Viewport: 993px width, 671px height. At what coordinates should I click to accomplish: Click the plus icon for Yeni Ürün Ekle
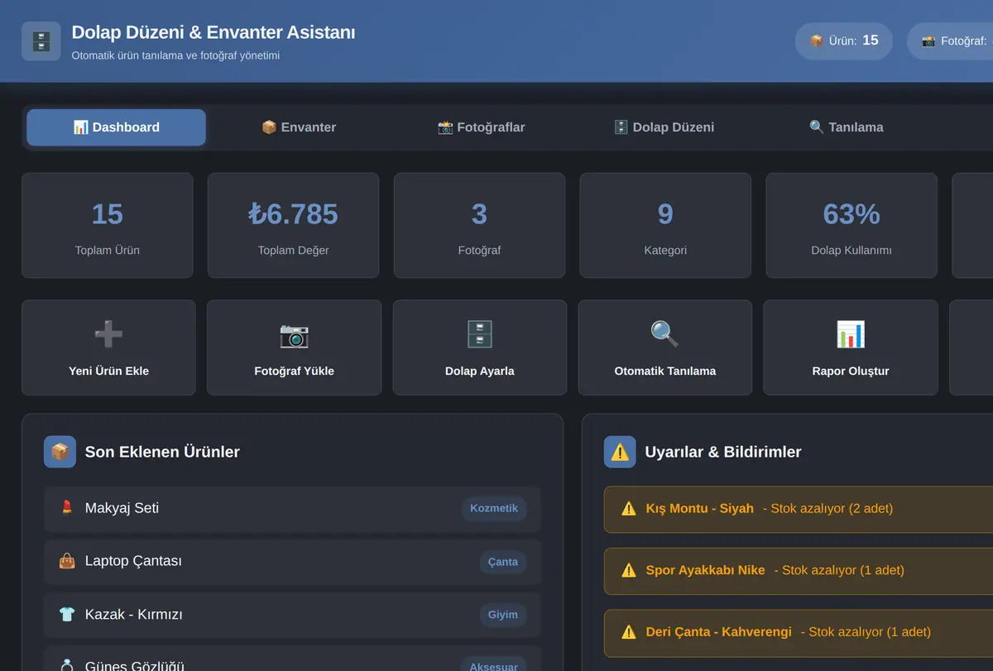tap(108, 334)
